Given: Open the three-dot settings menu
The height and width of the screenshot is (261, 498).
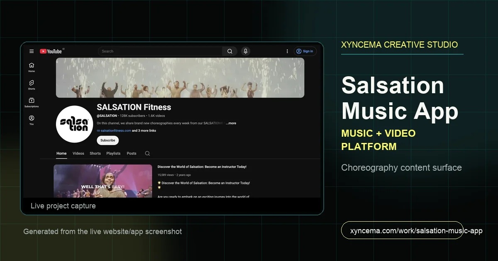Looking at the screenshot, I should tap(287, 51).
